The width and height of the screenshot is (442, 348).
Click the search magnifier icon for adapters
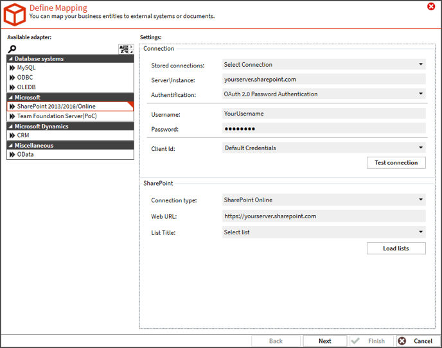coord(12,49)
